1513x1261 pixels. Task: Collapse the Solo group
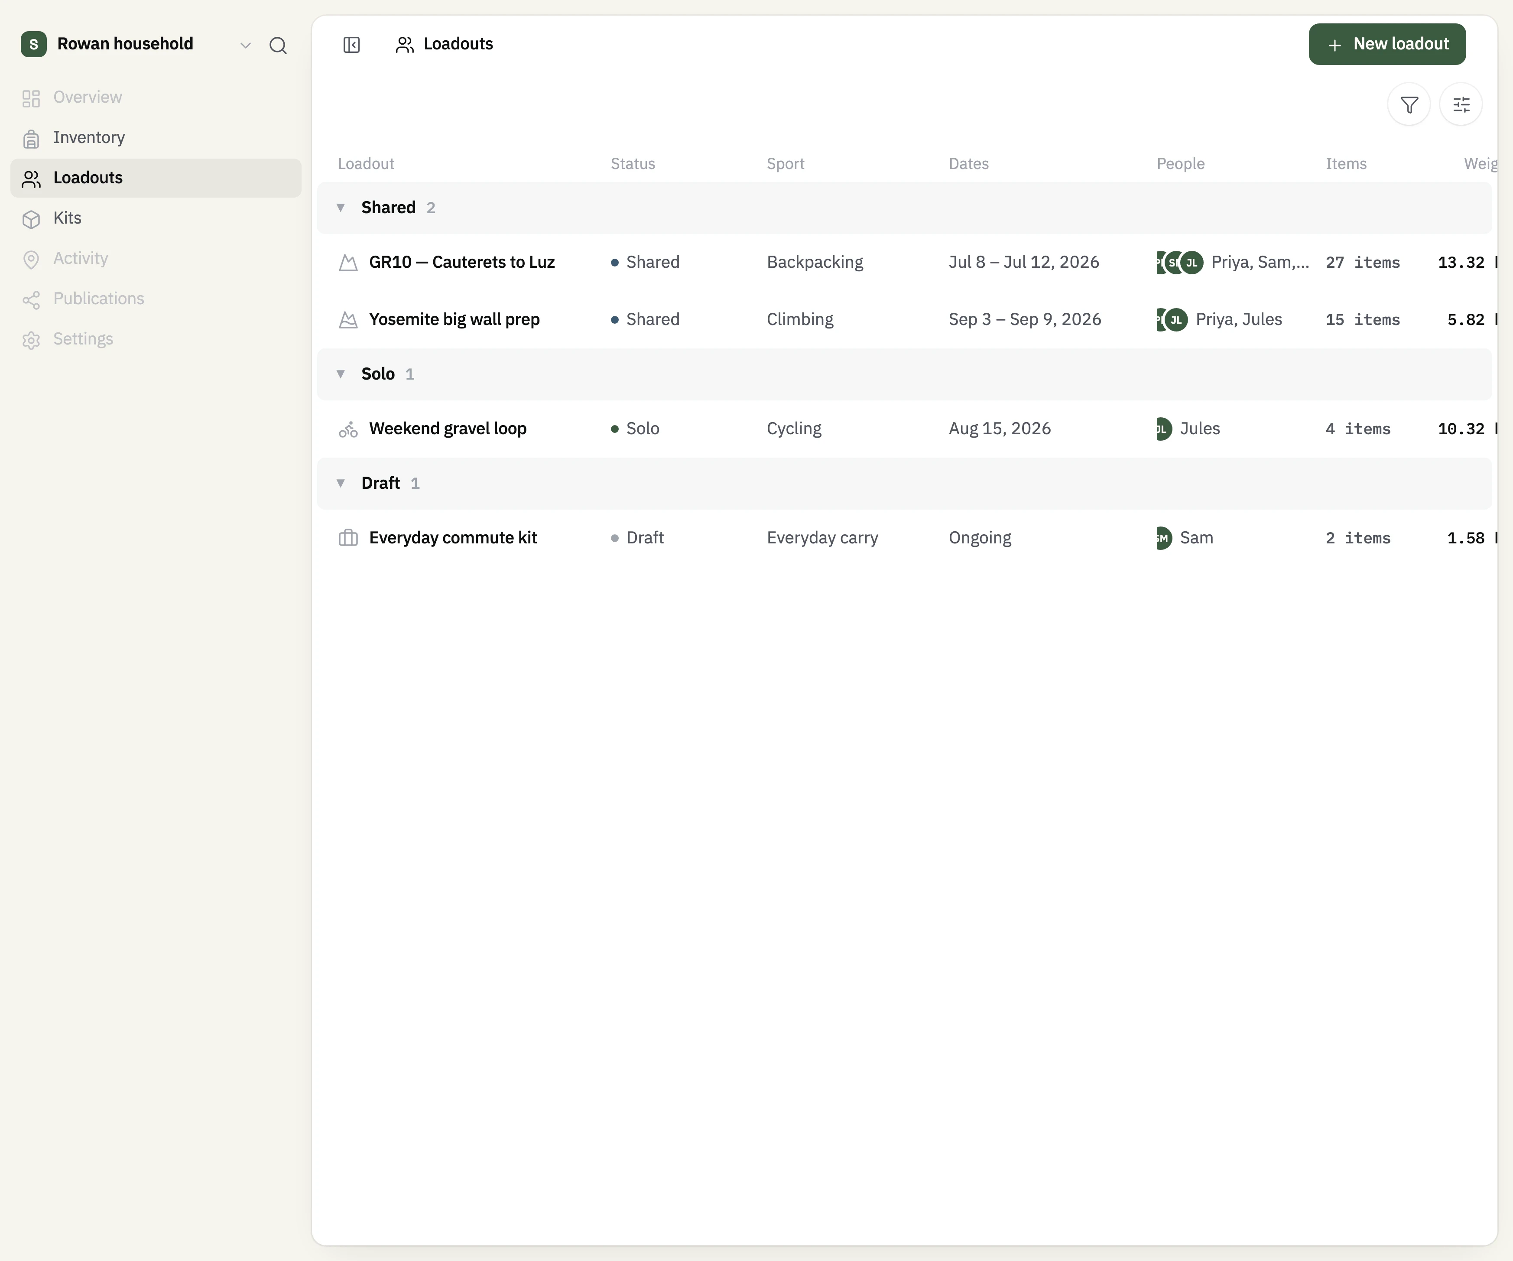341,374
